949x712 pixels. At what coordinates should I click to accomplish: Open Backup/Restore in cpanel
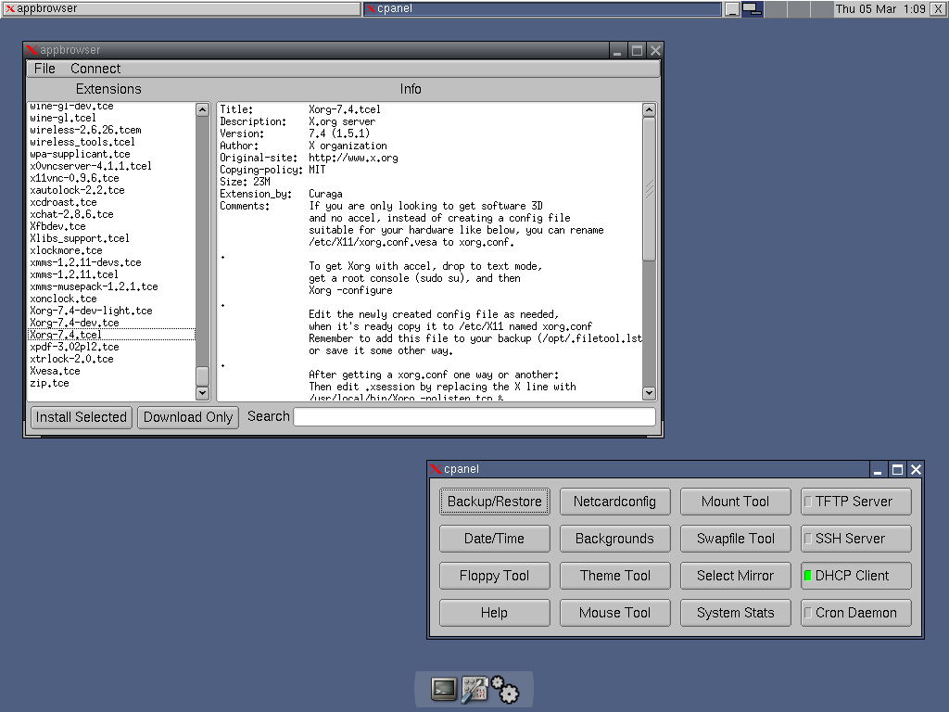point(495,502)
